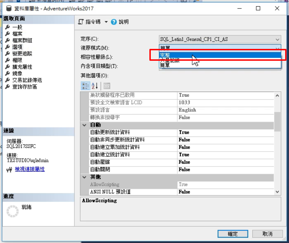Select 自動關閉 value False
This screenshot has height=243, width=289.
[226, 169]
